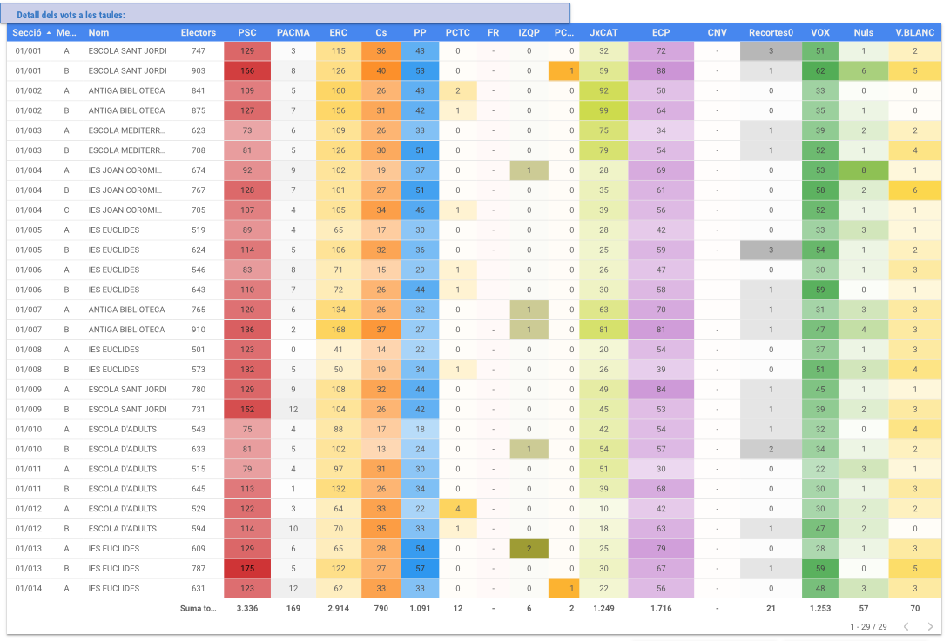Sort by the Nom column header

98,33
